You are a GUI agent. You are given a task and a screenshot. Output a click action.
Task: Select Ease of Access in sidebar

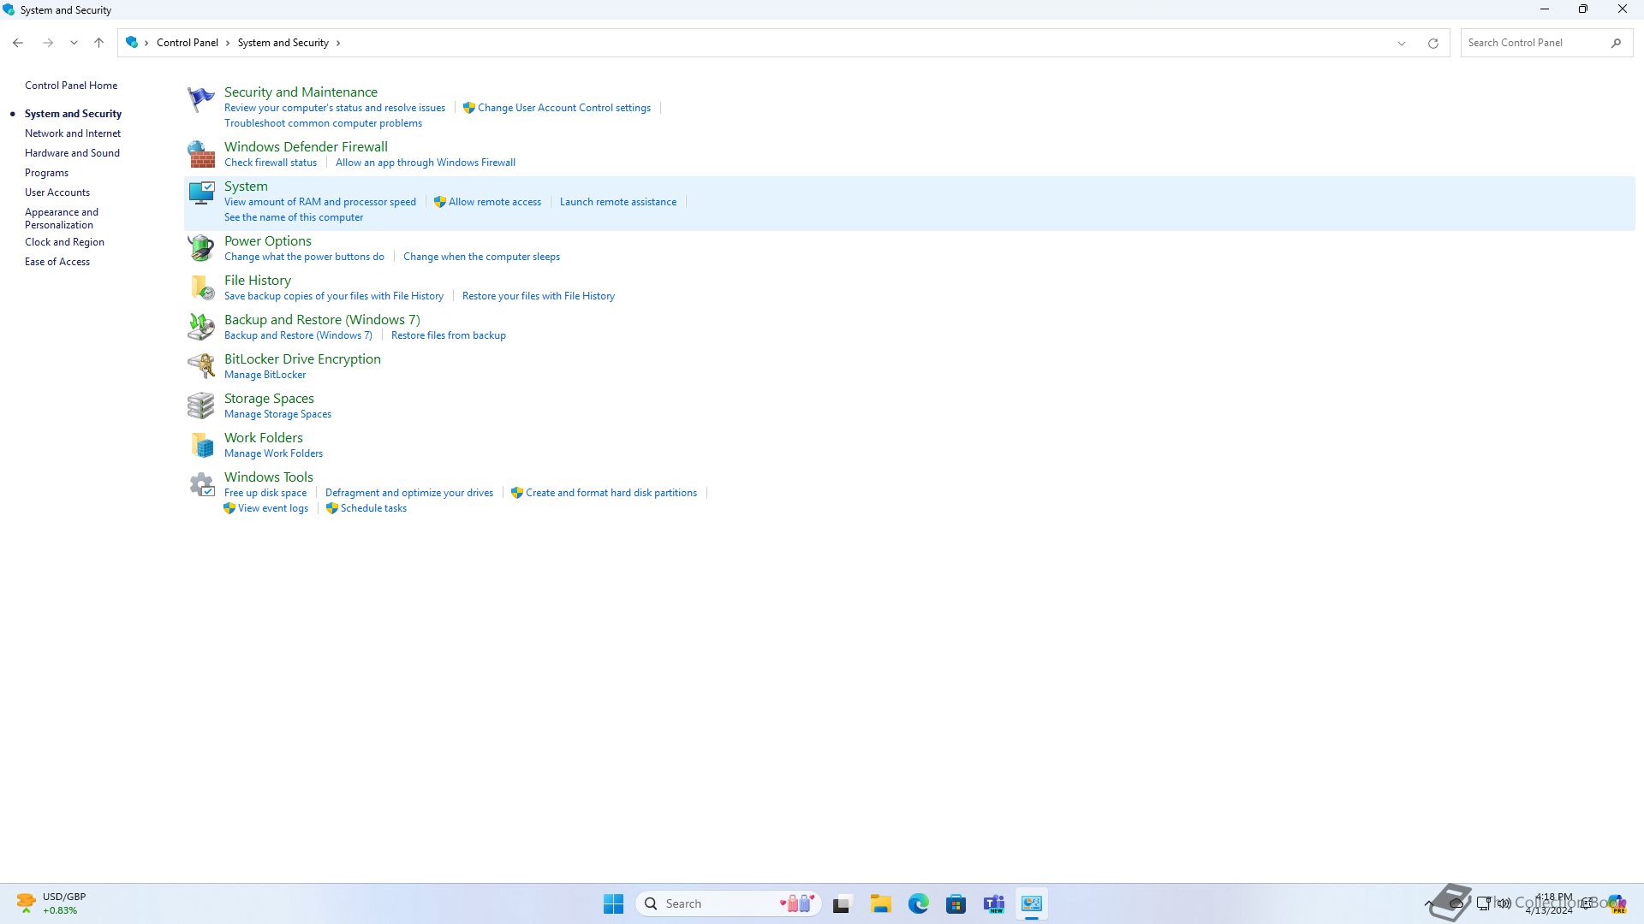point(57,262)
